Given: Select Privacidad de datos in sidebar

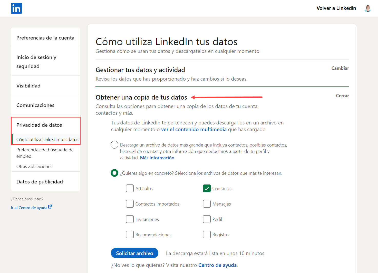Looking at the screenshot, I should 39,125.
